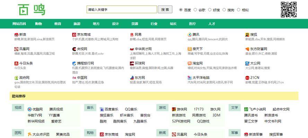Click the 东方财富网 icon
Viewport: 308px width, 138px height.
point(247,49)
